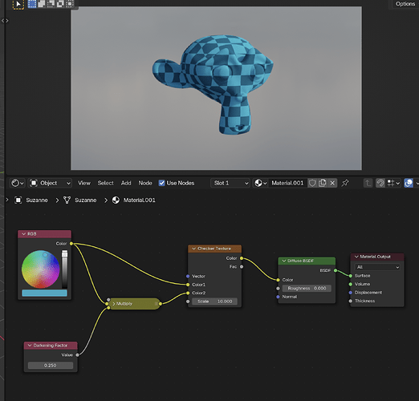
Task: Click the 0.250 value field
Action: click(x=51, y=366)
